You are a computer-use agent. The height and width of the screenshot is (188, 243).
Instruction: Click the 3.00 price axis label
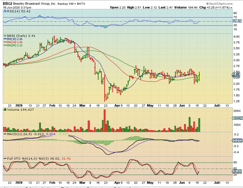(236, 60)
